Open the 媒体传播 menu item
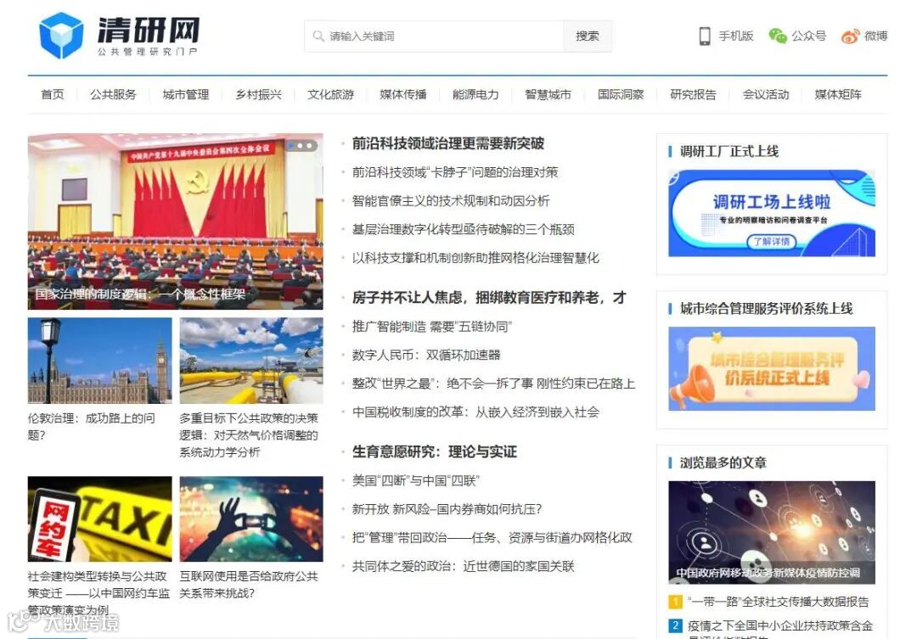Screen dimensions: 917x639 click(x=403, y=94)
